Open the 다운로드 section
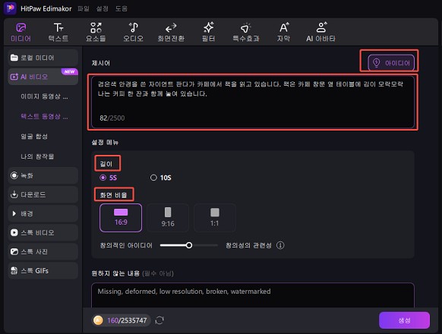This screenshot has width=442, height=334. coord(43,194)
